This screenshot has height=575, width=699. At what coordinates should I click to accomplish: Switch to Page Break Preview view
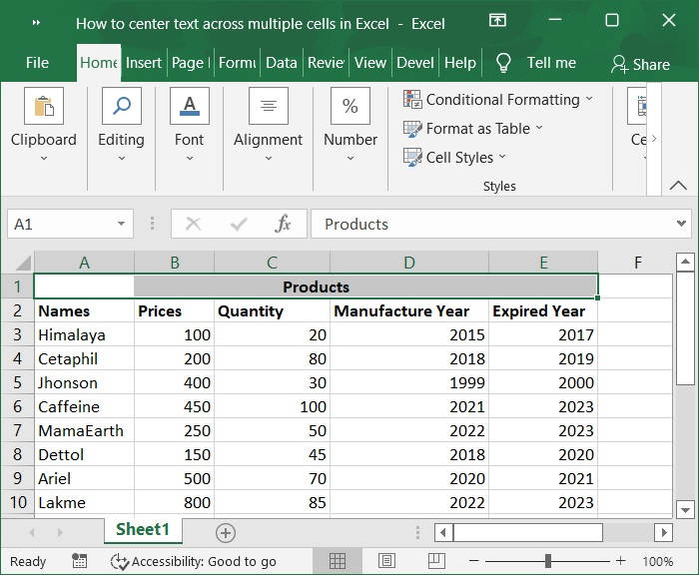(435, 561)
